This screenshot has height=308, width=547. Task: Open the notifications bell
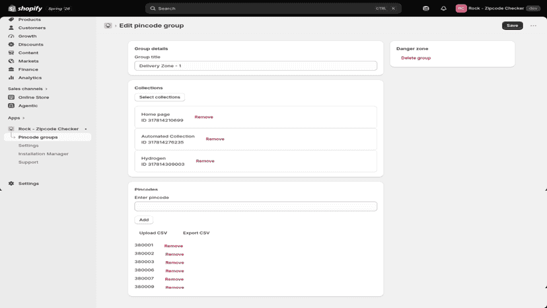tap(443, 9)
